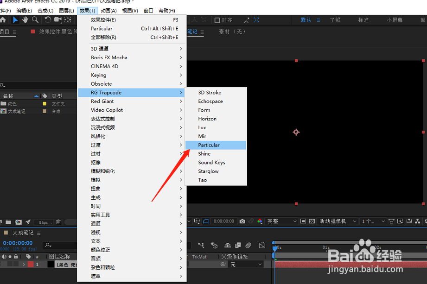
Task: Toggle the transparency grid button
Action: [312, 221]
